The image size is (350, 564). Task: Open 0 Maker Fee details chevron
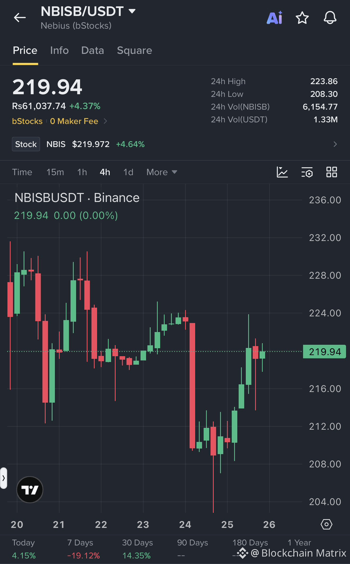[x=105, y=121]
